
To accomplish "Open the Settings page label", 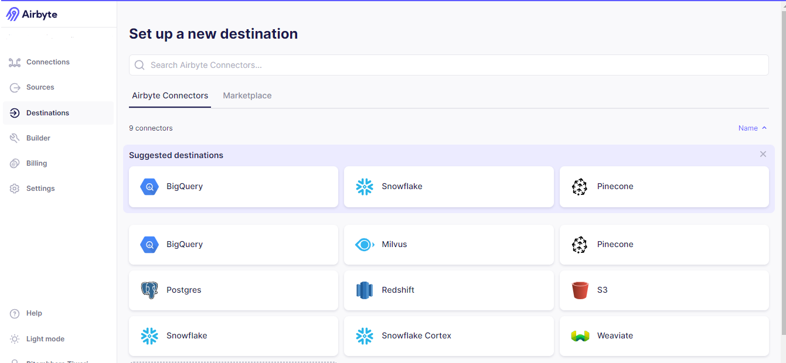I will coord(40,189).
